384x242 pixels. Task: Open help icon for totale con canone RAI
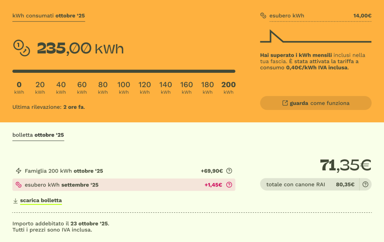coord(365,184)
